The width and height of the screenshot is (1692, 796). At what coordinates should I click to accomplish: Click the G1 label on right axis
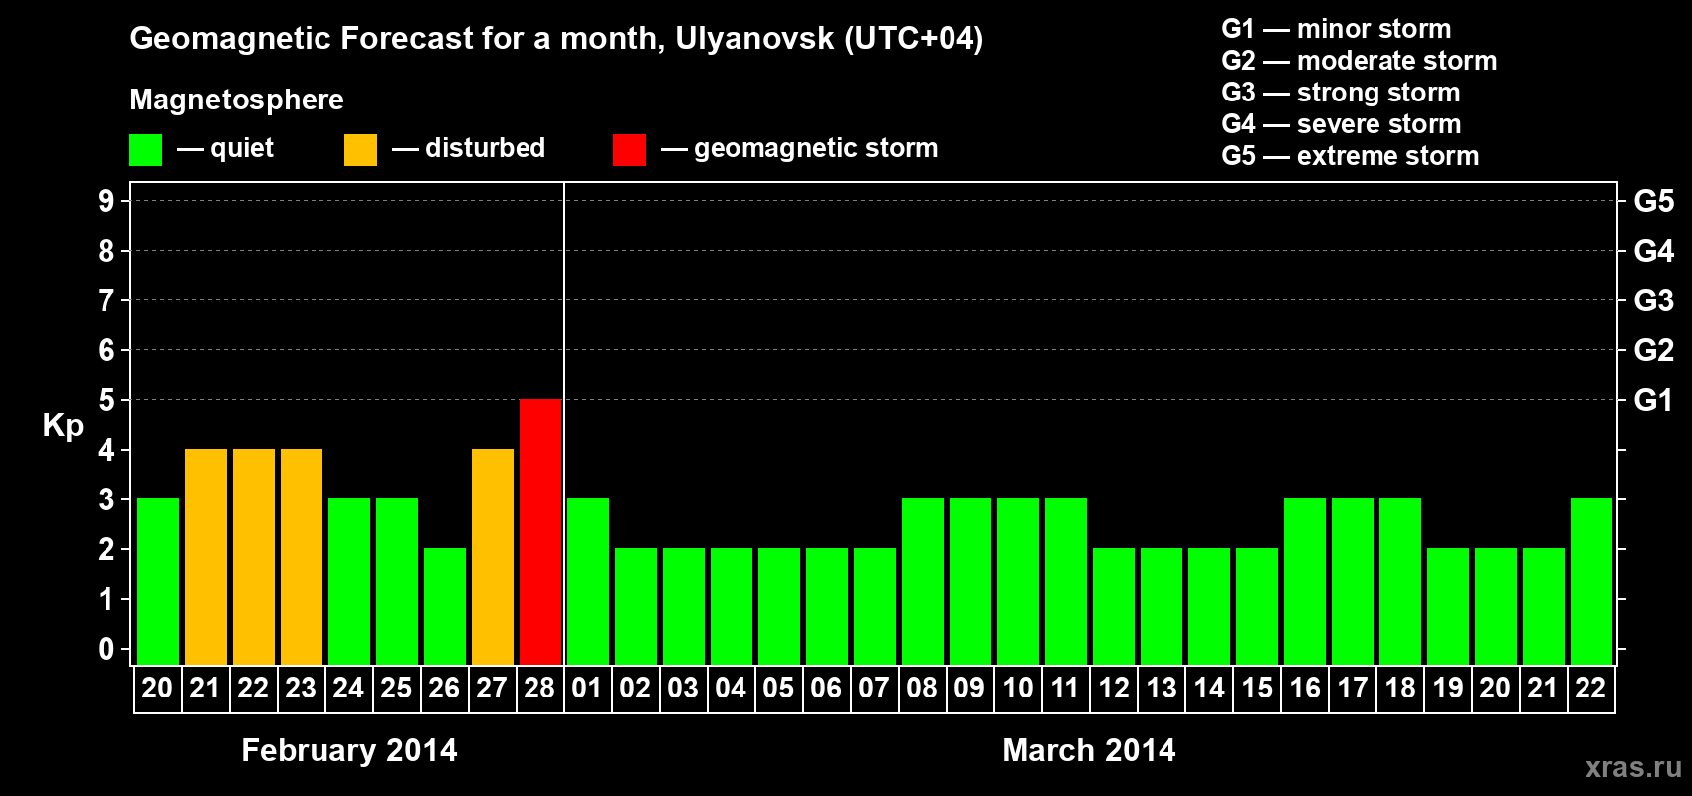tap(1654, 400)
